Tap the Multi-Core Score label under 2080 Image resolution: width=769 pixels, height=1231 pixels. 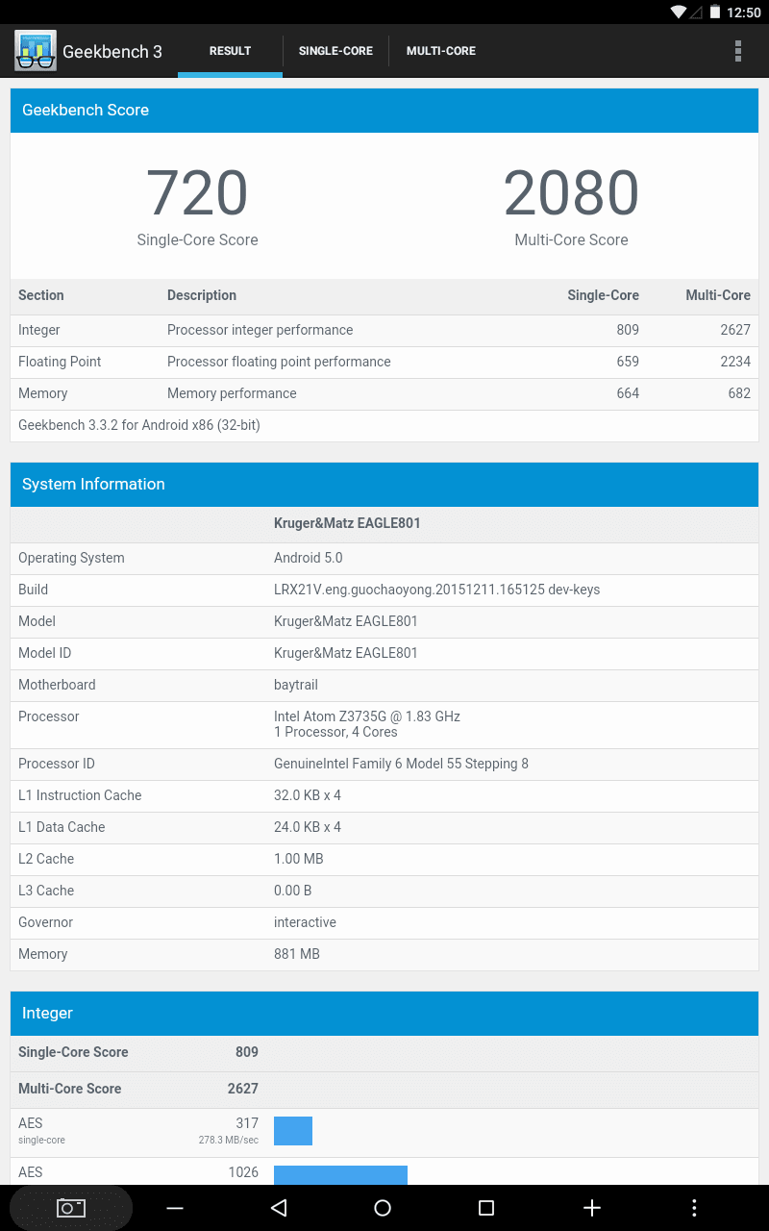(x=571, y=240)
